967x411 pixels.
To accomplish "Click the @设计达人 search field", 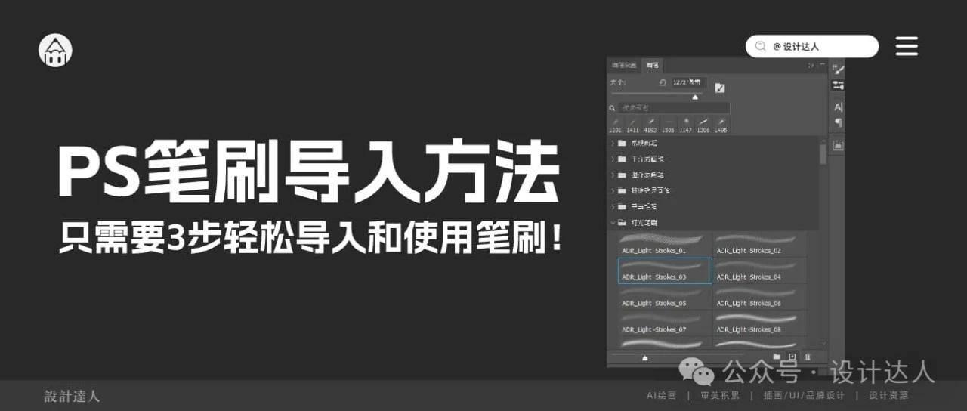I will [x=811, y=46].
